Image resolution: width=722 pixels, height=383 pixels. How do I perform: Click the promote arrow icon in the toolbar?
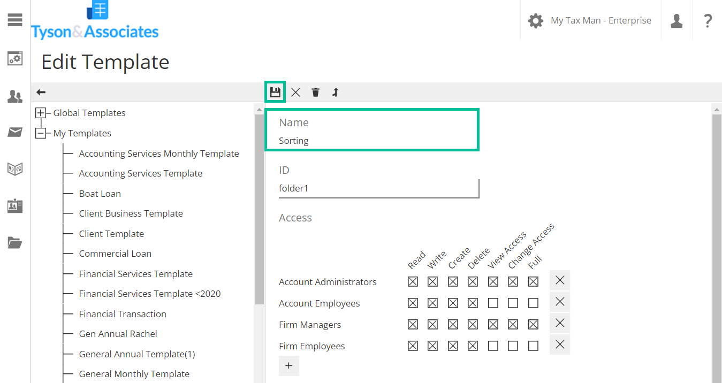click(x=335, y=92)
